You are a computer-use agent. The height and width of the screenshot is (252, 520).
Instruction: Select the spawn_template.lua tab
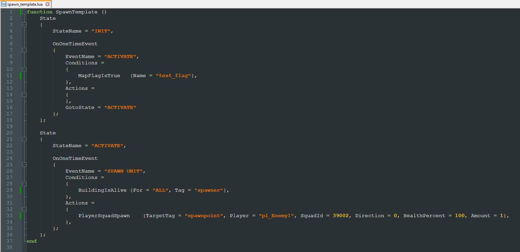pos(26,4)
